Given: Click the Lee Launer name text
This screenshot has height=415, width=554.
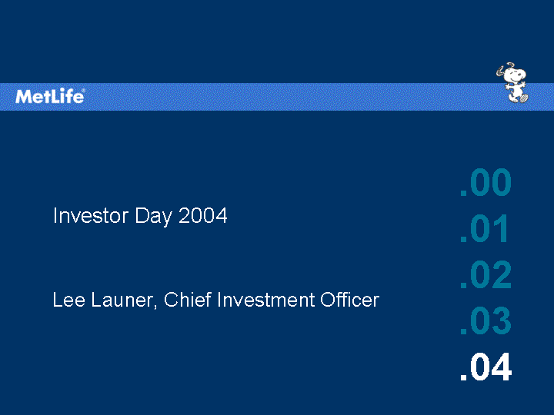Looking at the screenshot, I should pos(104,300).
